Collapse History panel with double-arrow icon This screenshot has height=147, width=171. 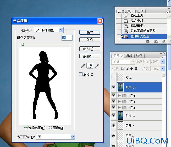(x=169, y=9)
